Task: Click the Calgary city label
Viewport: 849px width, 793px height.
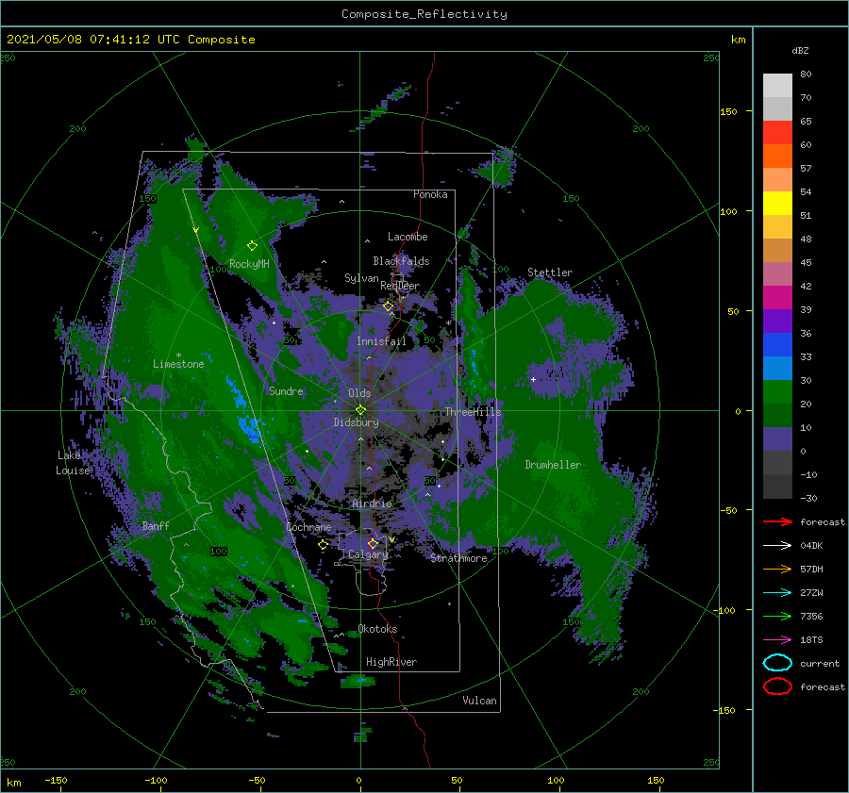Action: pos(368,554)
